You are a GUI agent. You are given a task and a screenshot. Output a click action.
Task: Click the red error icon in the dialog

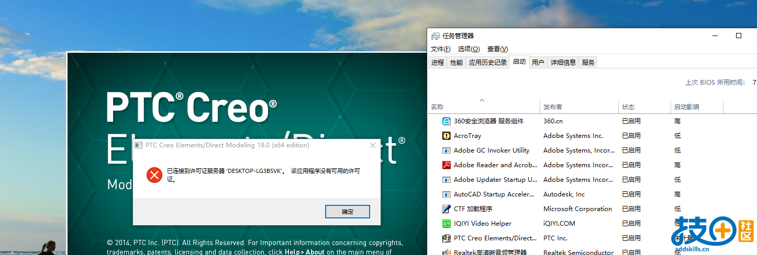154,175
